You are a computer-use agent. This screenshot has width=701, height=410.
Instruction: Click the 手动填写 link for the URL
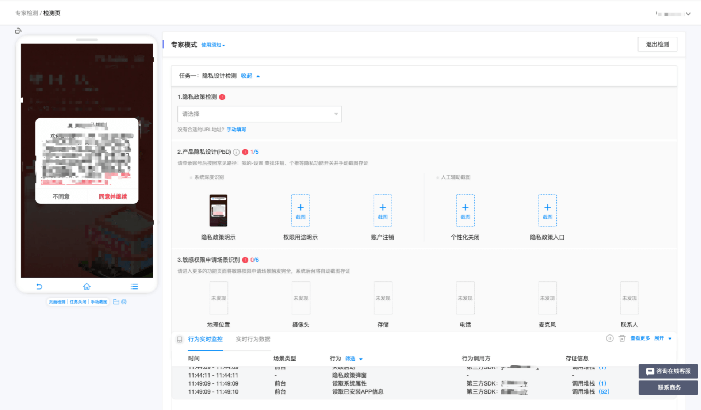tap(236, 129)
